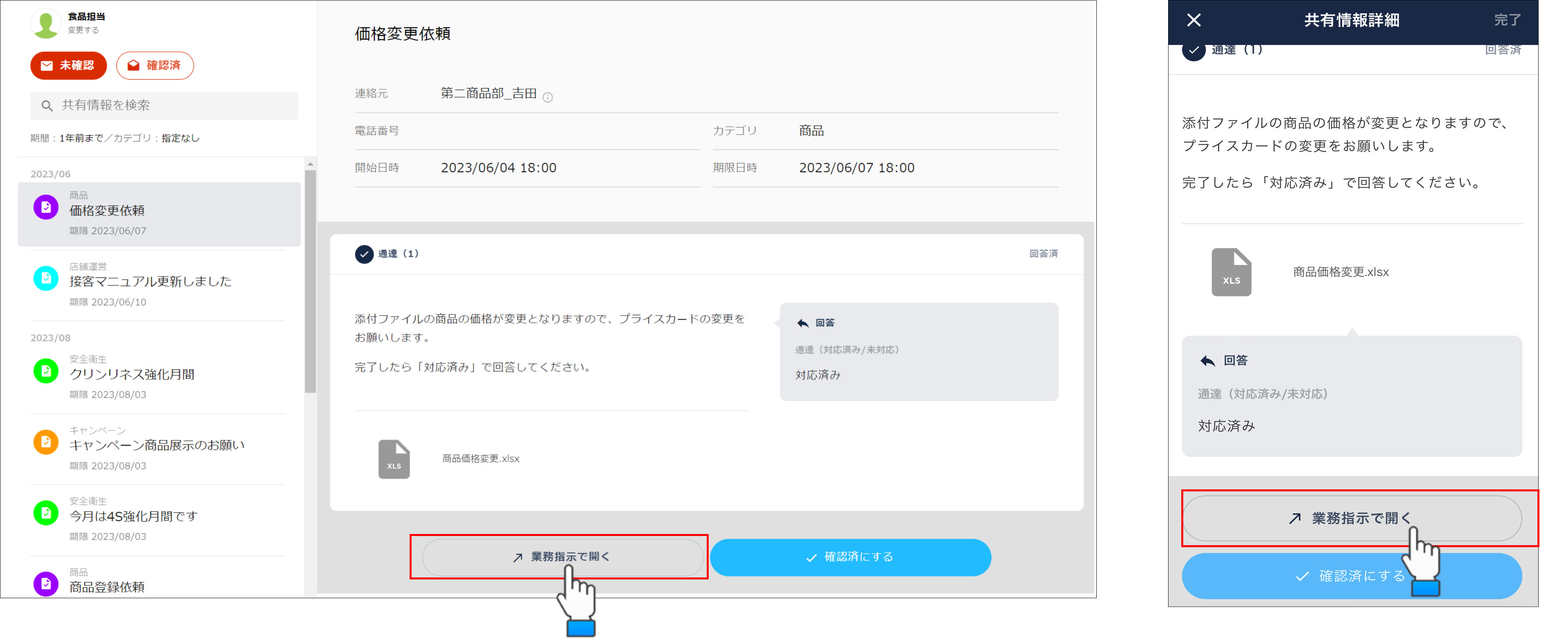The image size is (1545, 644).
Task: Select the 価格変更依頼 list item
Action: [159, 214]
